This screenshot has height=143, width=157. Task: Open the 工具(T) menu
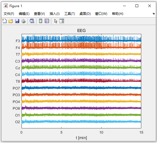70,14
